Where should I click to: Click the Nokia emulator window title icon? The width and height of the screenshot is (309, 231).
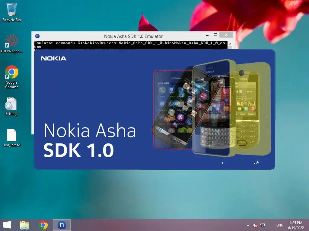pyautogui.click(x=37, y=36)
